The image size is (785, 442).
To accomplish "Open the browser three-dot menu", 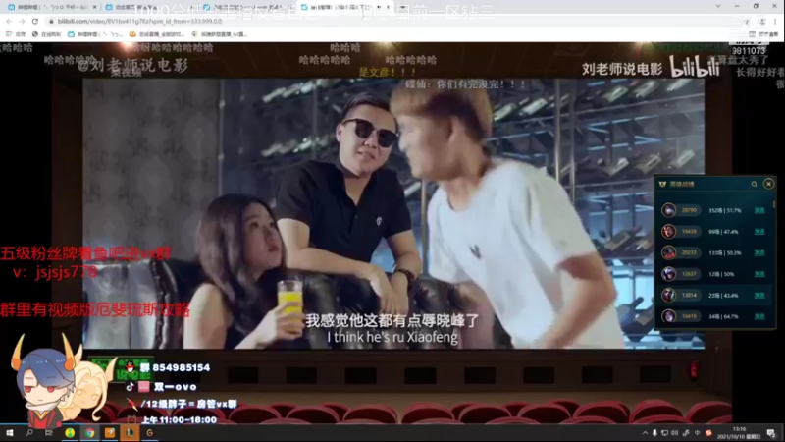I will click(775, 21).
